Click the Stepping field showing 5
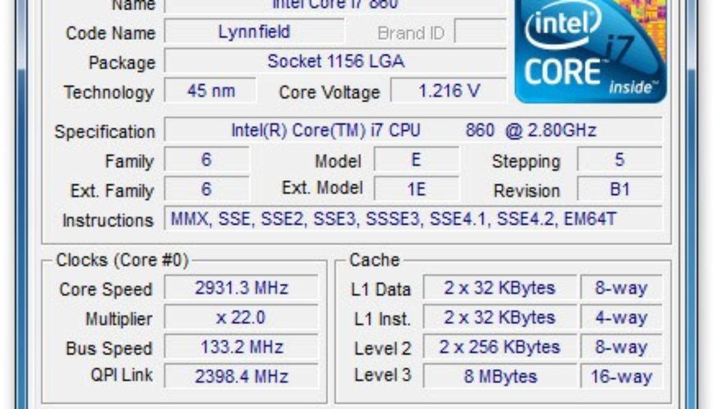 (x=619, y=161)
